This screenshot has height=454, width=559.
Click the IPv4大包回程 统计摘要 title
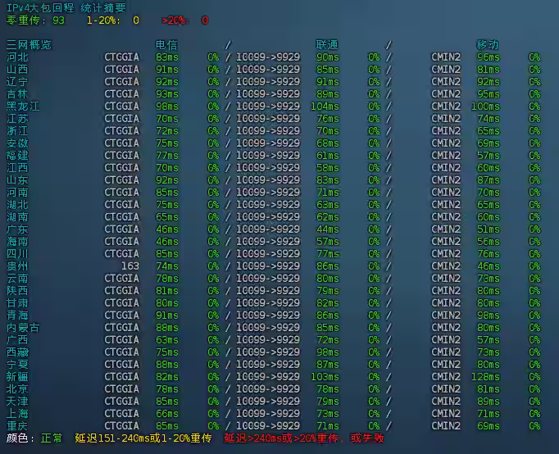click(66, 8)
